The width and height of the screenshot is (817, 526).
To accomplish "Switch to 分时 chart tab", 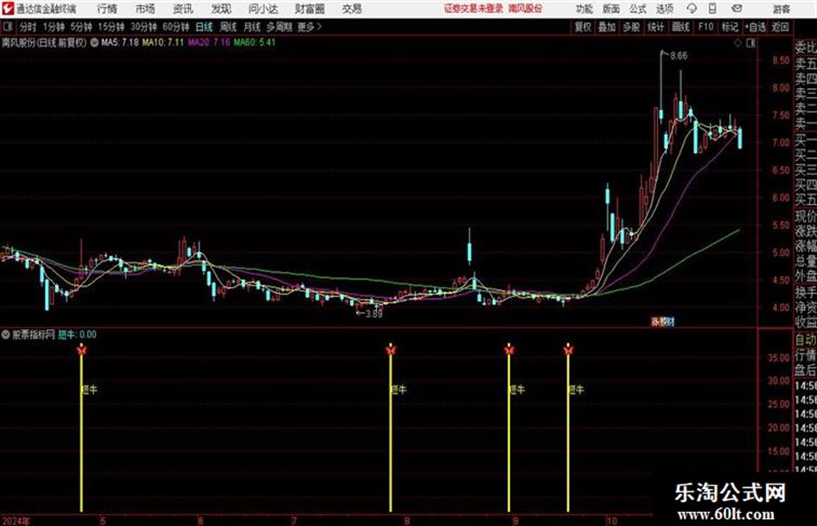I will point(28,27).
